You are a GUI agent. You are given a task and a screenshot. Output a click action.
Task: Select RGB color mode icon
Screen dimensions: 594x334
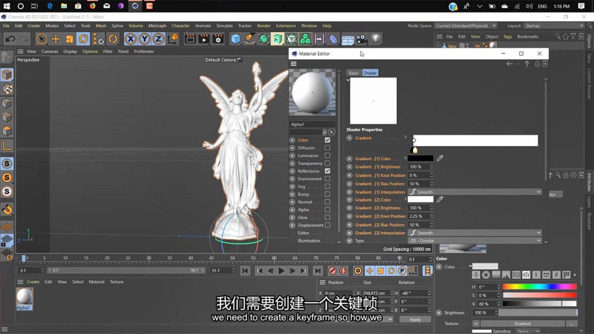[x=516, y=275]
